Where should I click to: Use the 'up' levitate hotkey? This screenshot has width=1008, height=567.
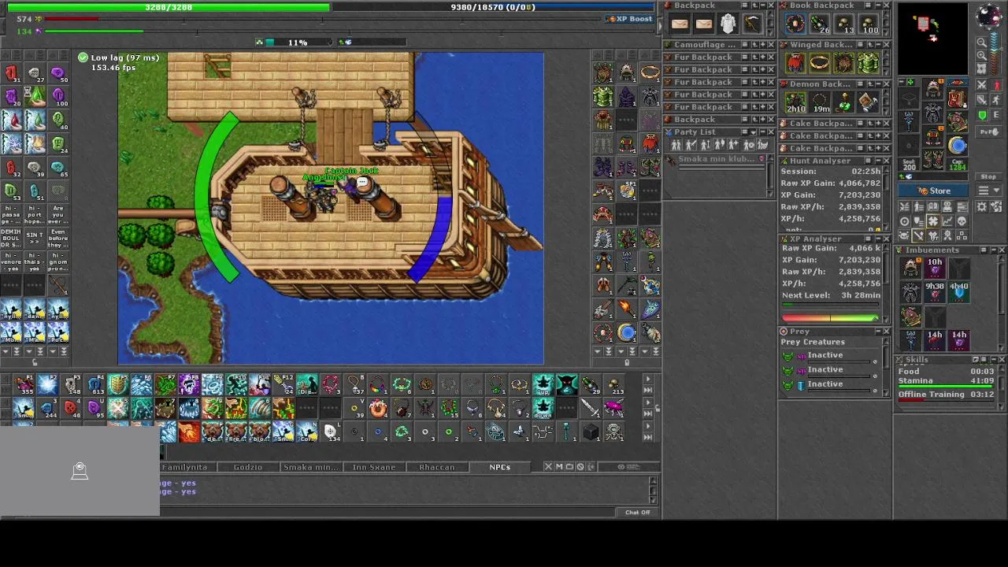(x=543, y=385)
